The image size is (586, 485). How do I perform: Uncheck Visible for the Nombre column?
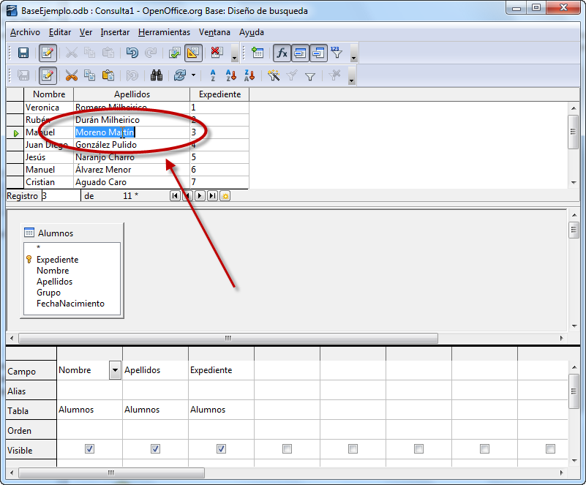click(x=89, y=448)
